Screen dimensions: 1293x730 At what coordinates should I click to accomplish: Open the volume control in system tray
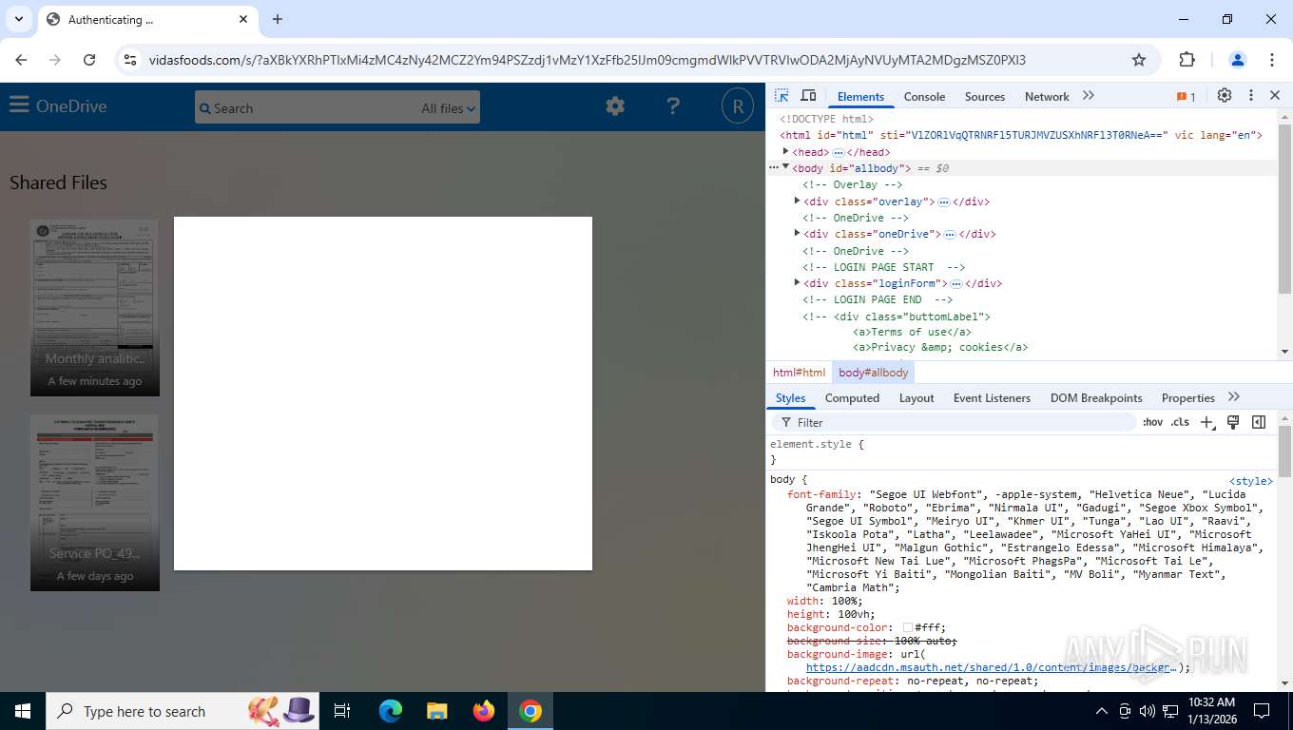tap(1147, 711)
